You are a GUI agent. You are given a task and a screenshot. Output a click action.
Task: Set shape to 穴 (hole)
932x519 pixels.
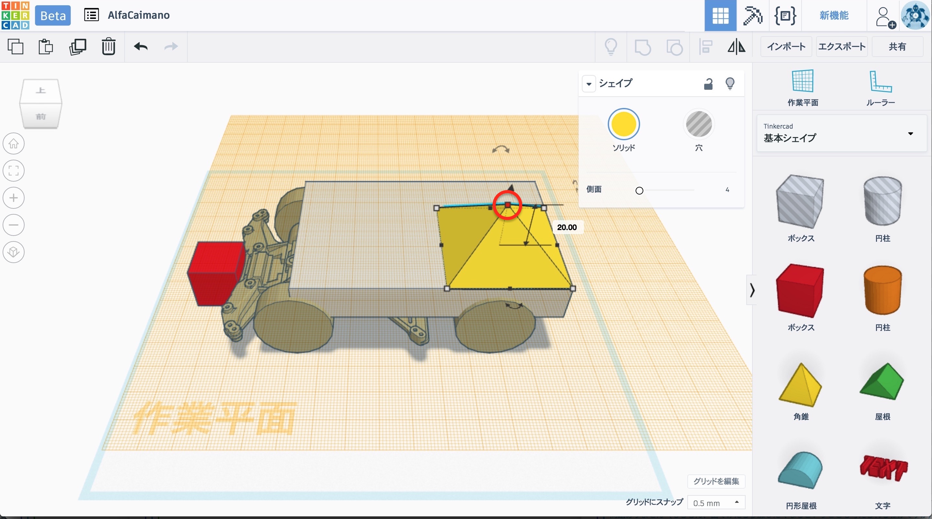(699, 124)
